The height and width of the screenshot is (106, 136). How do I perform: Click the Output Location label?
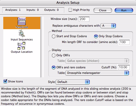(22, 52)
